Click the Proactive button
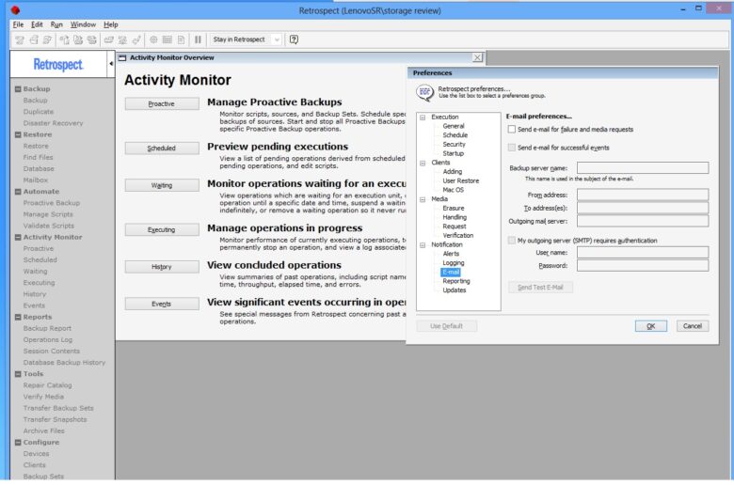Image resolution: width=734 pixels, height=485 pixels. coord(162,103)
